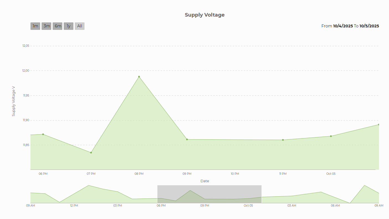The height and width of the screenshot is (219, 389).
Task: Set zoom range to 1y
Action: coord(68,26)
